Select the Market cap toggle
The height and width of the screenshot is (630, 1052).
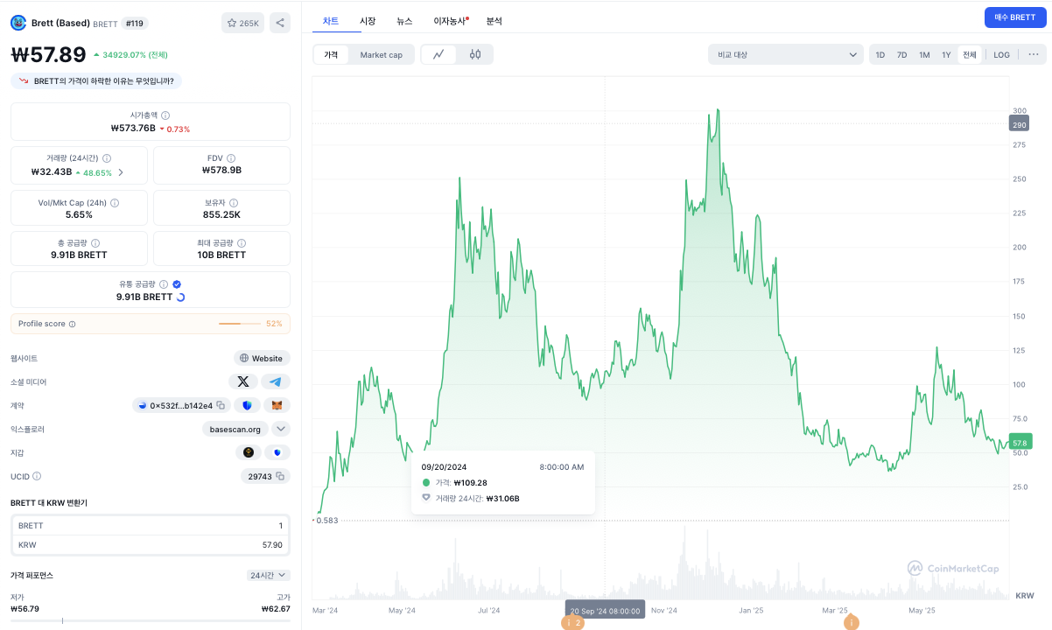coord(382,54)
